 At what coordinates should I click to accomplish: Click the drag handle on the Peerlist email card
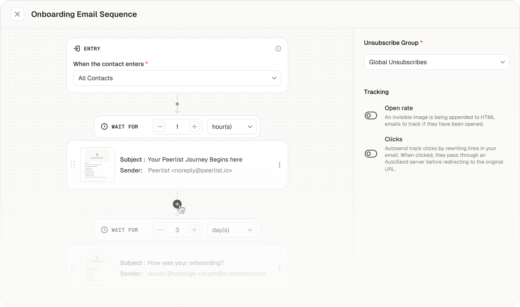(x=73, y=165)
